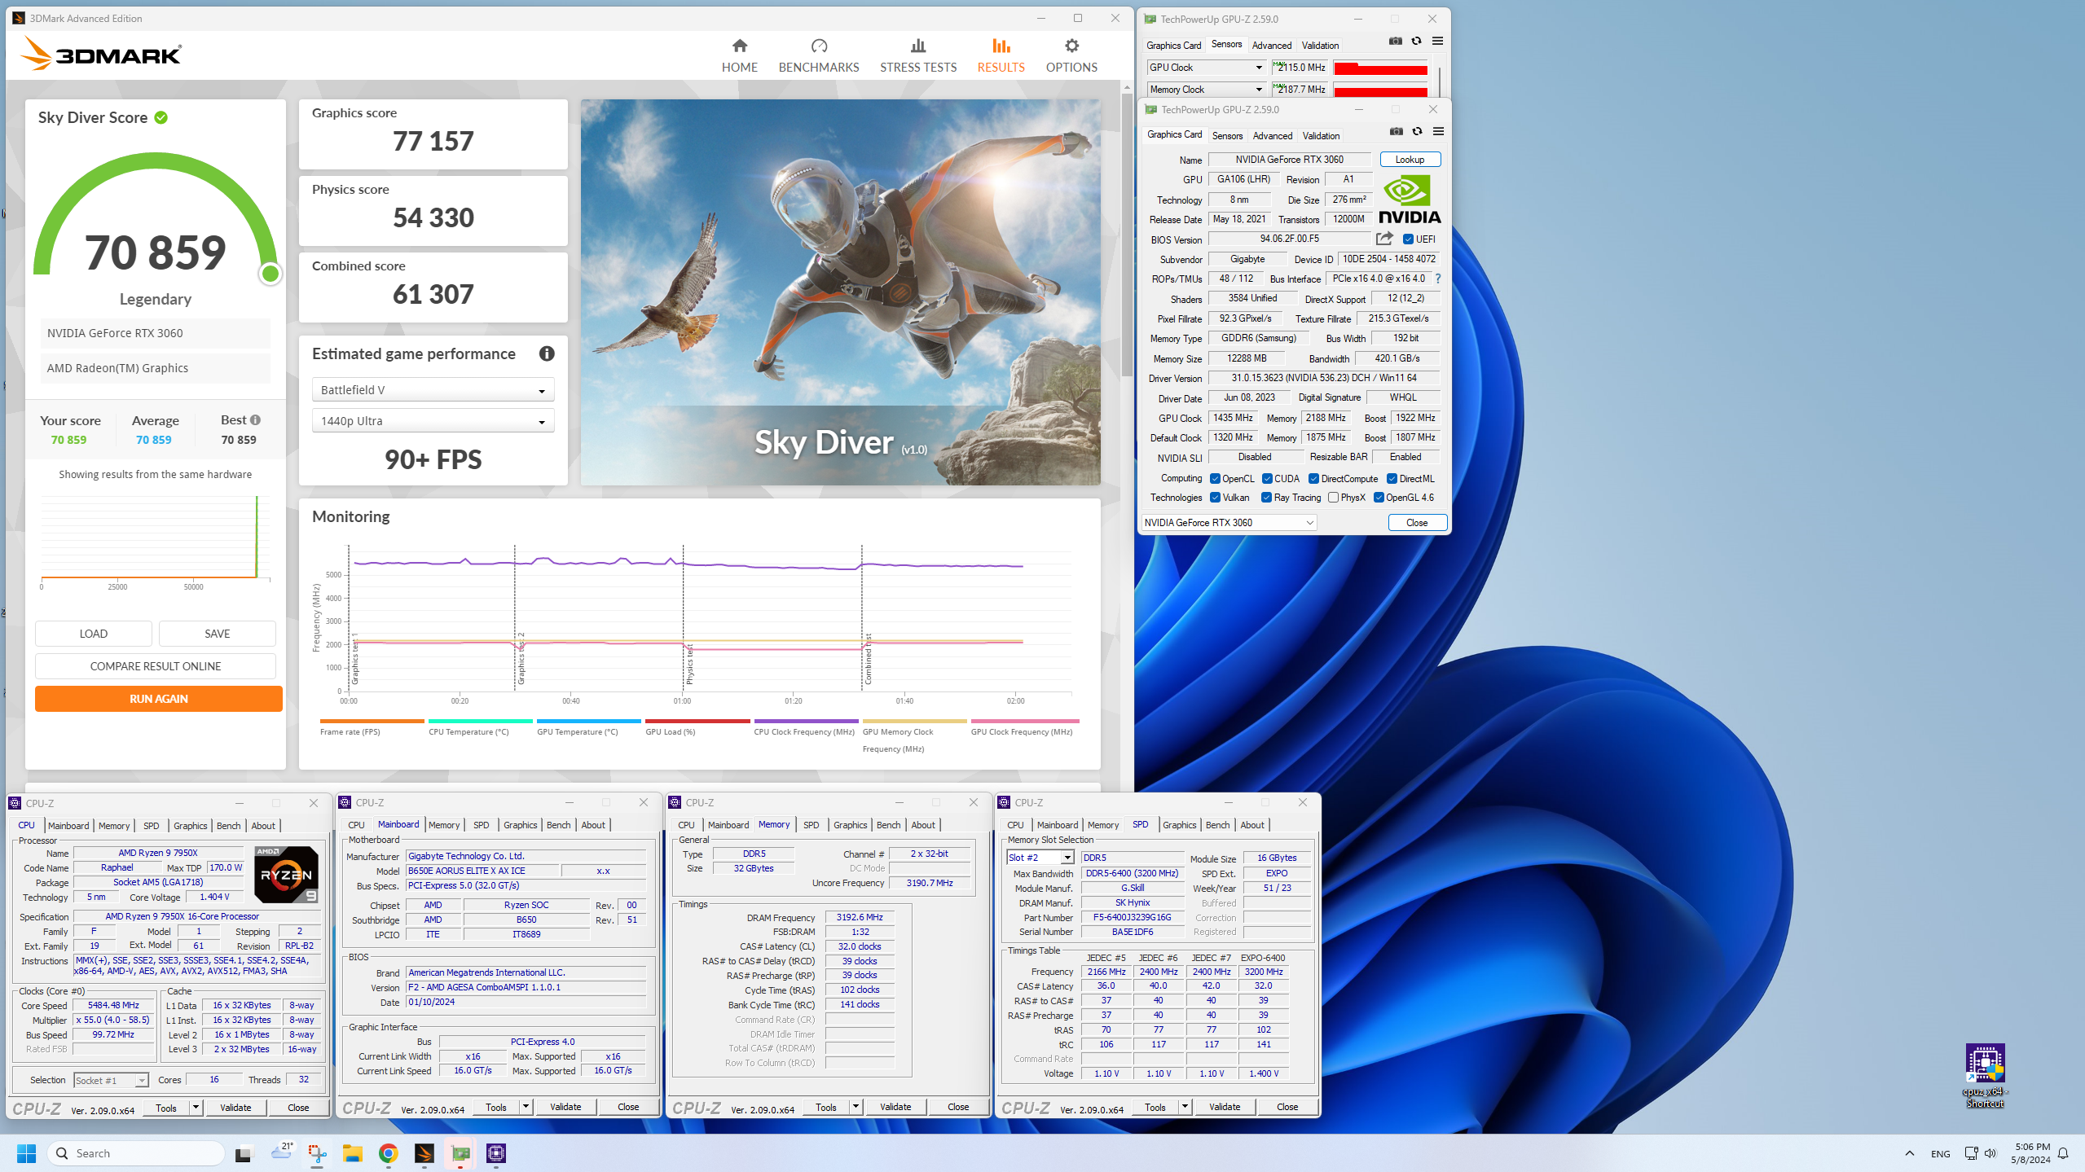Open the NVIDIA GeForce RTX 3060 GPU selector in GPU-Z
Image resolution: width=2085 pixels, height=1172 pixels.
(1228, 523)
